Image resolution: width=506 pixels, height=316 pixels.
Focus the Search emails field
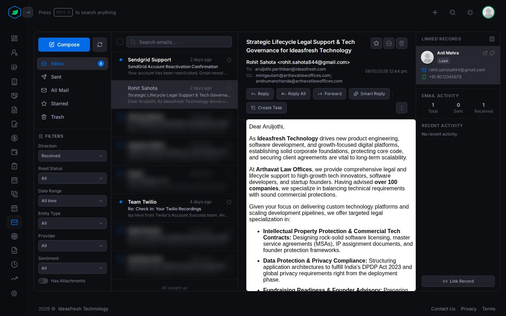pyautogui.click(x=179, y=42)
